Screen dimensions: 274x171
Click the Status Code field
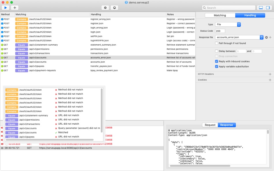click(220, 31)
